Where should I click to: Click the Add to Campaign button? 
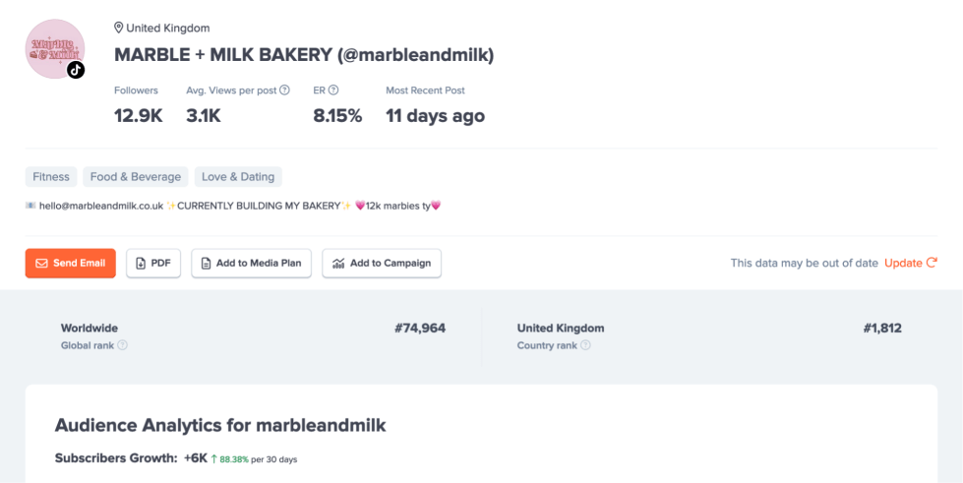(382, 263)
